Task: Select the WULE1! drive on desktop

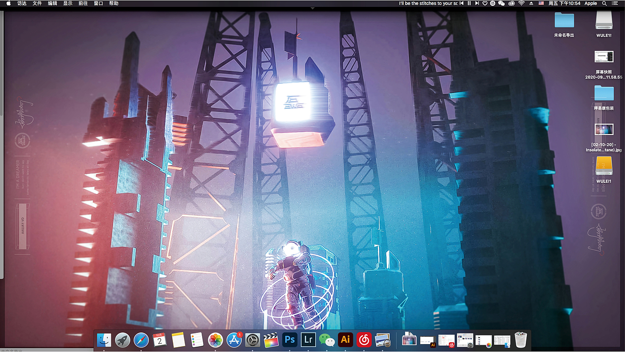Action: [x=604, y=24]
